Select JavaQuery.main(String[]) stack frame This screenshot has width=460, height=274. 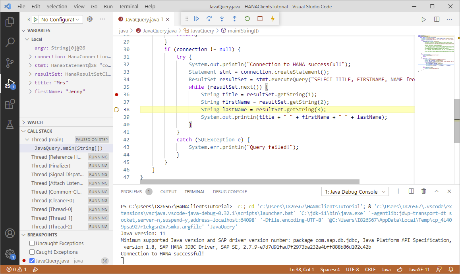click(x=68, y=148)
